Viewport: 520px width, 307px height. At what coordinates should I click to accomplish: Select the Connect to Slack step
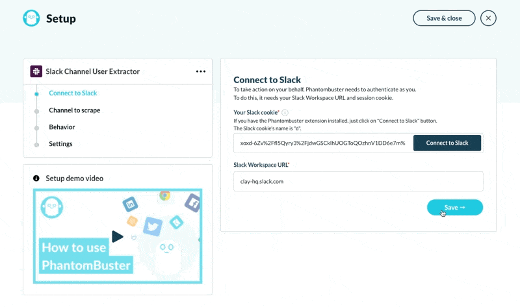click(73, 93)
